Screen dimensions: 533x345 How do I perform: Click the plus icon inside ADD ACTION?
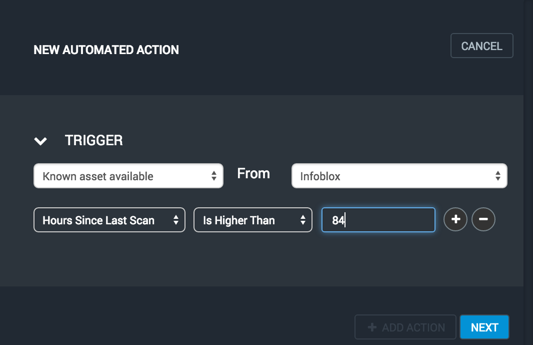[x=372, y=327]
